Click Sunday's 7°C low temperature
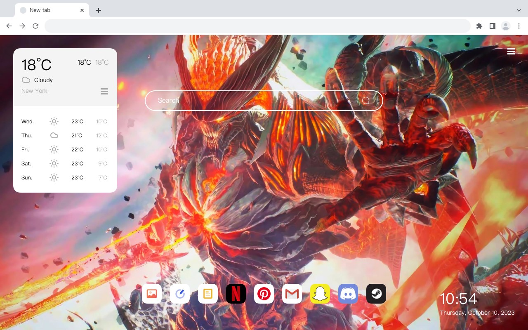This screenshot has height=330, width=528. [103, 177]
